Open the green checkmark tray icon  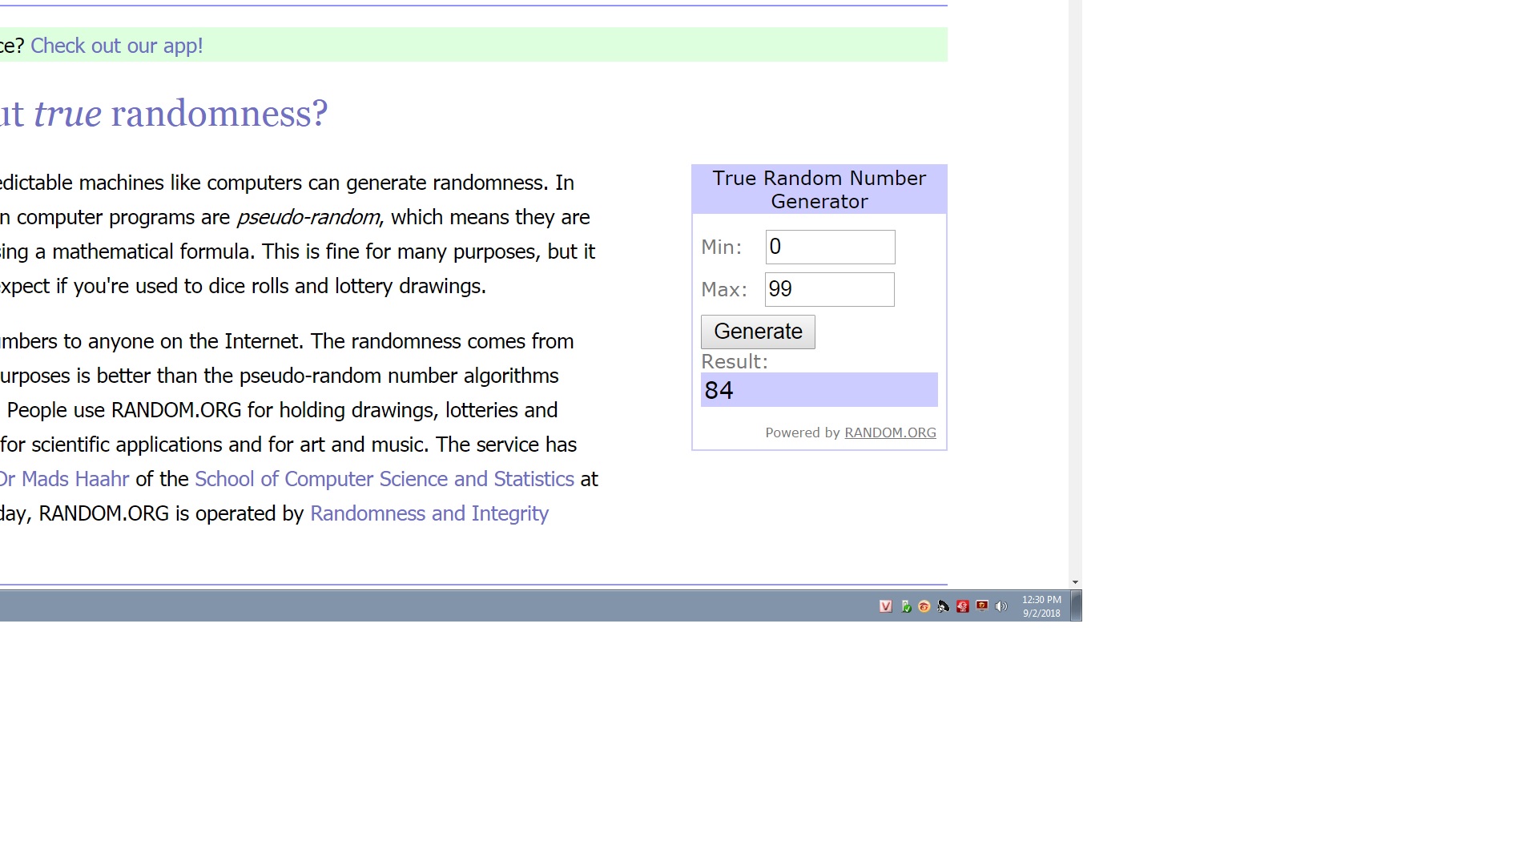pyautogui.click(x=905, y=606)
